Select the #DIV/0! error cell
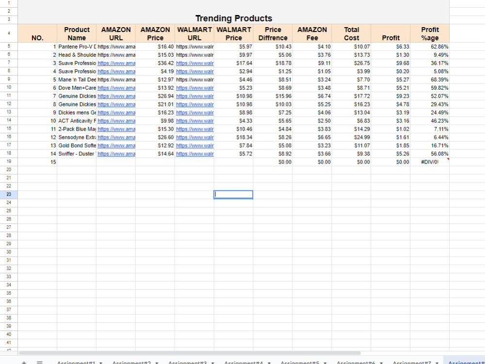Image resolution: width=485 pixels, height=364 pixels. click(x=430, y=162)
